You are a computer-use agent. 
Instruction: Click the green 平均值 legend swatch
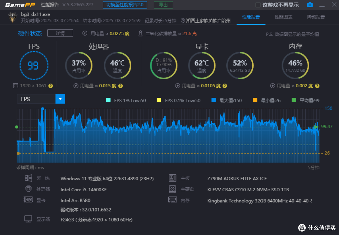pyautogui.click(x=294, y=100)
